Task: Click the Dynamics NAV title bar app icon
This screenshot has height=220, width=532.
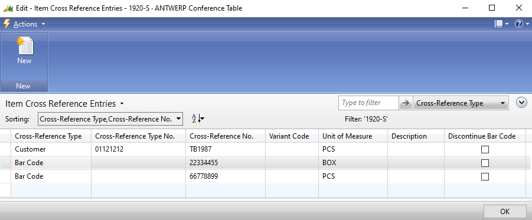Action: coord(8,8)
